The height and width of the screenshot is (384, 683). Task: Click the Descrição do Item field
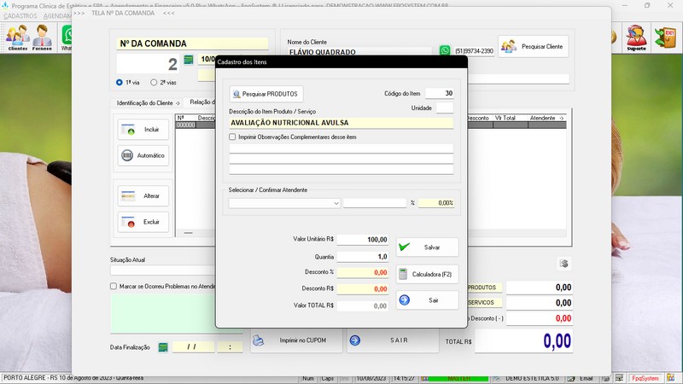click(341, 123)
